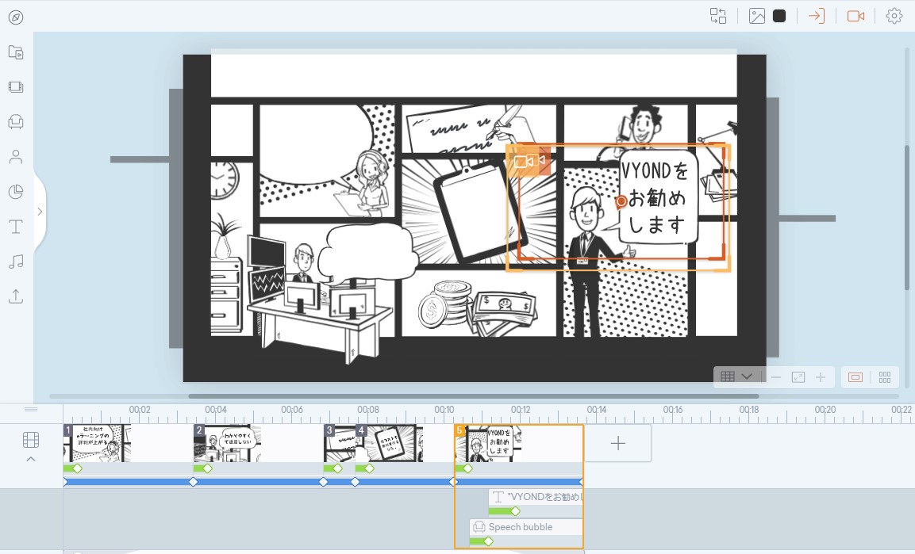Open the compass explore icon at top-left
This screenshot has width=915, height=554.
[x=16, y=17]
